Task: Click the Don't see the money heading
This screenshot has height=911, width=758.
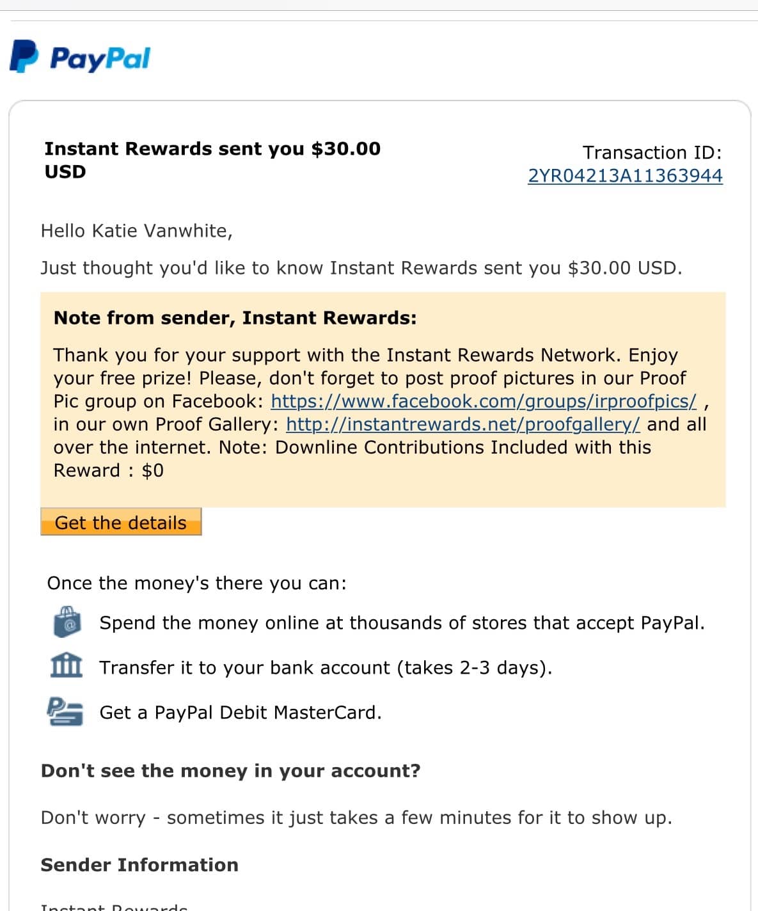Action: [x=231, y=771]
